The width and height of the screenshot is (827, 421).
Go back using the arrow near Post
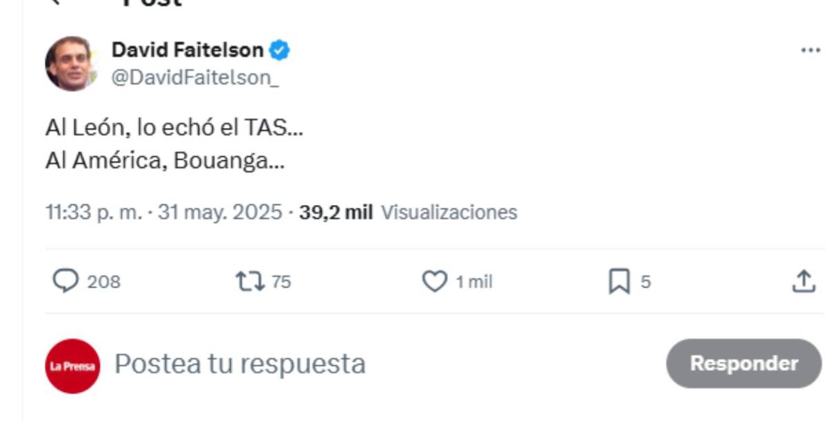[57, 4]
